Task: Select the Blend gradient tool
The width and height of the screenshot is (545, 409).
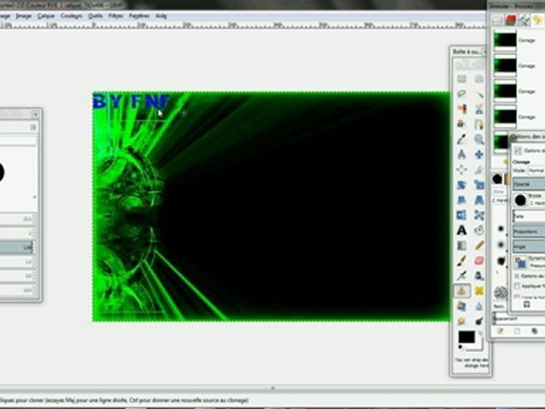Action: (462, 245)
